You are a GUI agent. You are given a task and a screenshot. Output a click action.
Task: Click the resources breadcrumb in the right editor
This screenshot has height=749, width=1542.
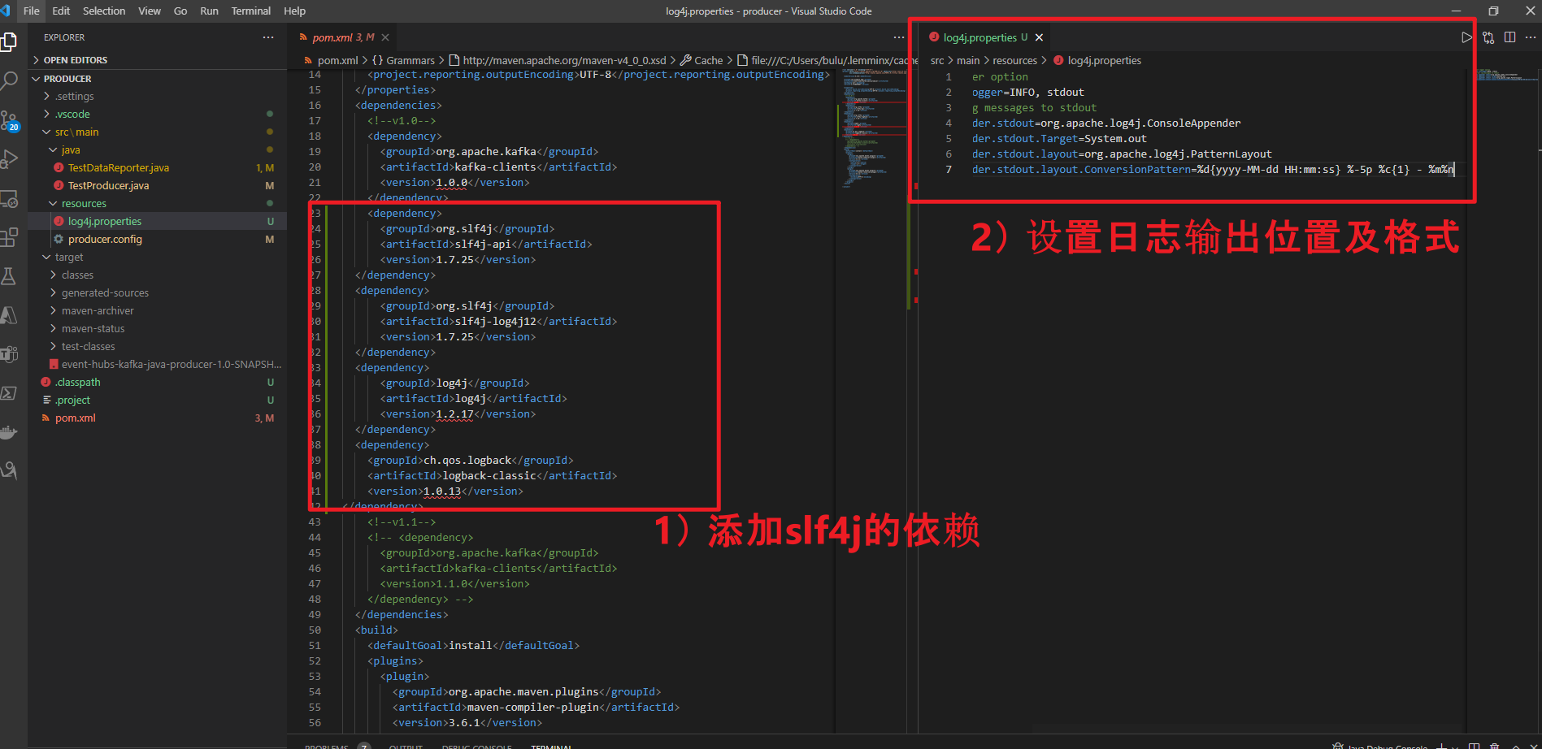[x=1014, y=61]
